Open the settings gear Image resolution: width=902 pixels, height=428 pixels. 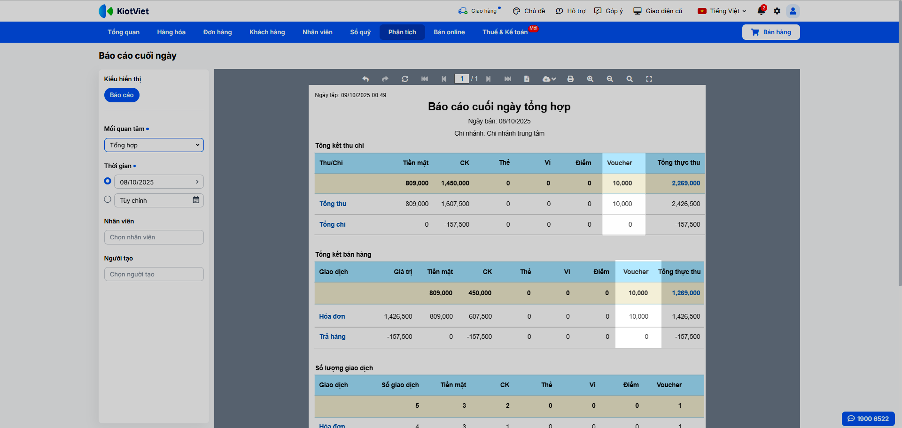[x=777, y=11]
